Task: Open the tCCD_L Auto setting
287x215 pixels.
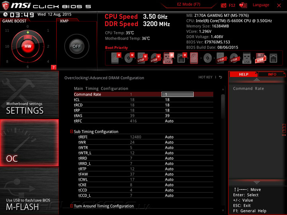Action: (x=169, y=195)
